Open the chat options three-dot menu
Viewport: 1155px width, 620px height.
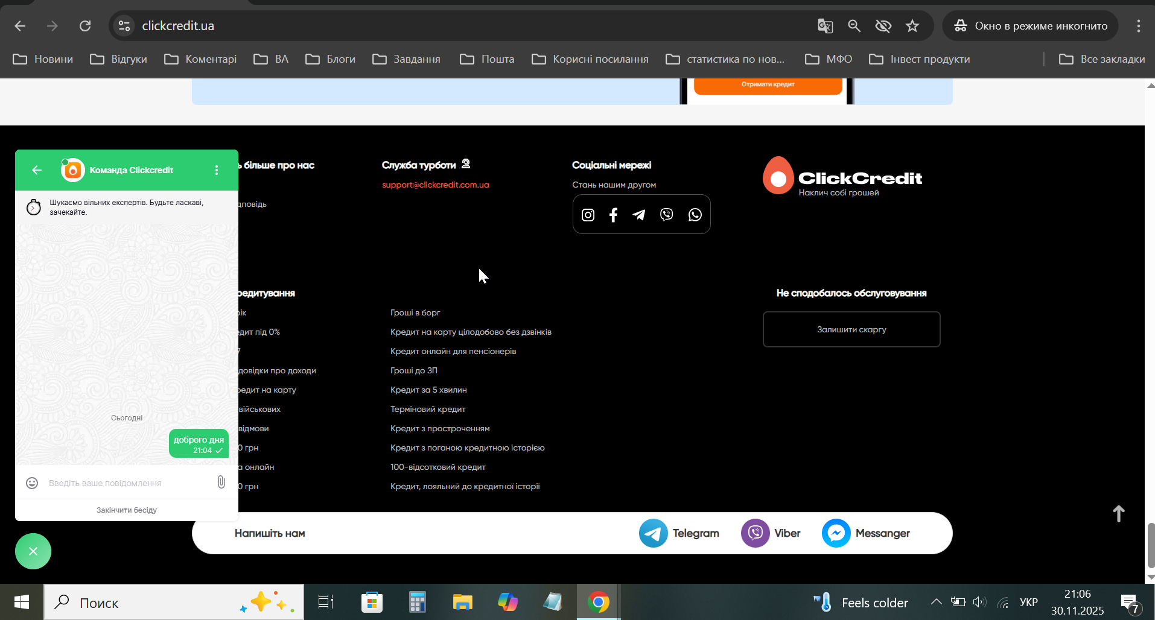click(x=217, y=170)
